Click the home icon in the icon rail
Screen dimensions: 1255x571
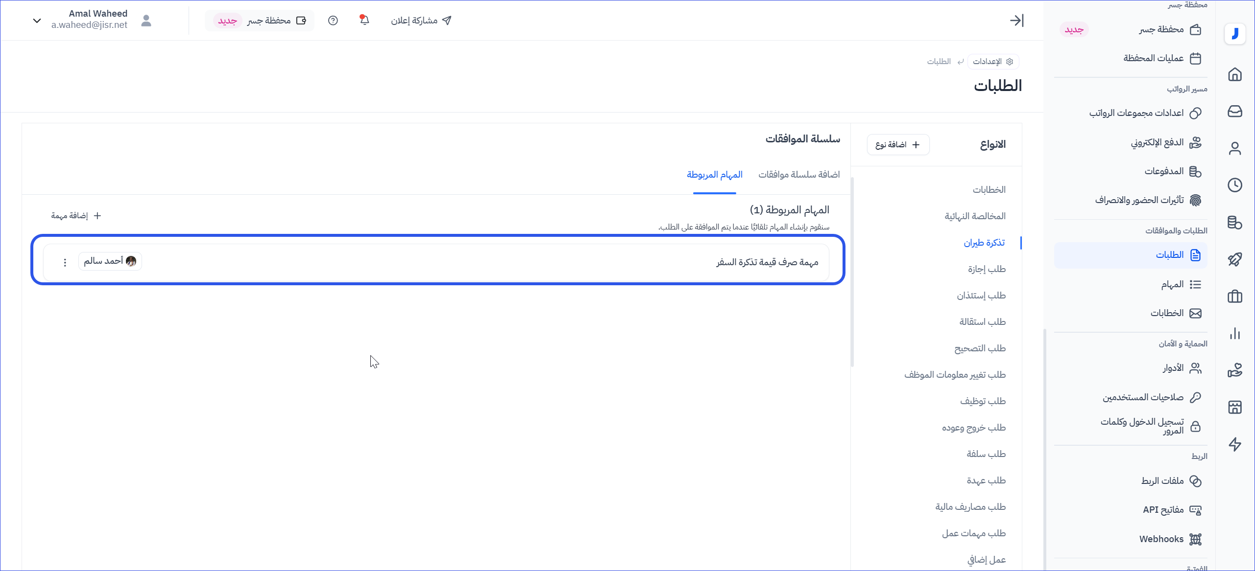click(x=1235, y=74)
